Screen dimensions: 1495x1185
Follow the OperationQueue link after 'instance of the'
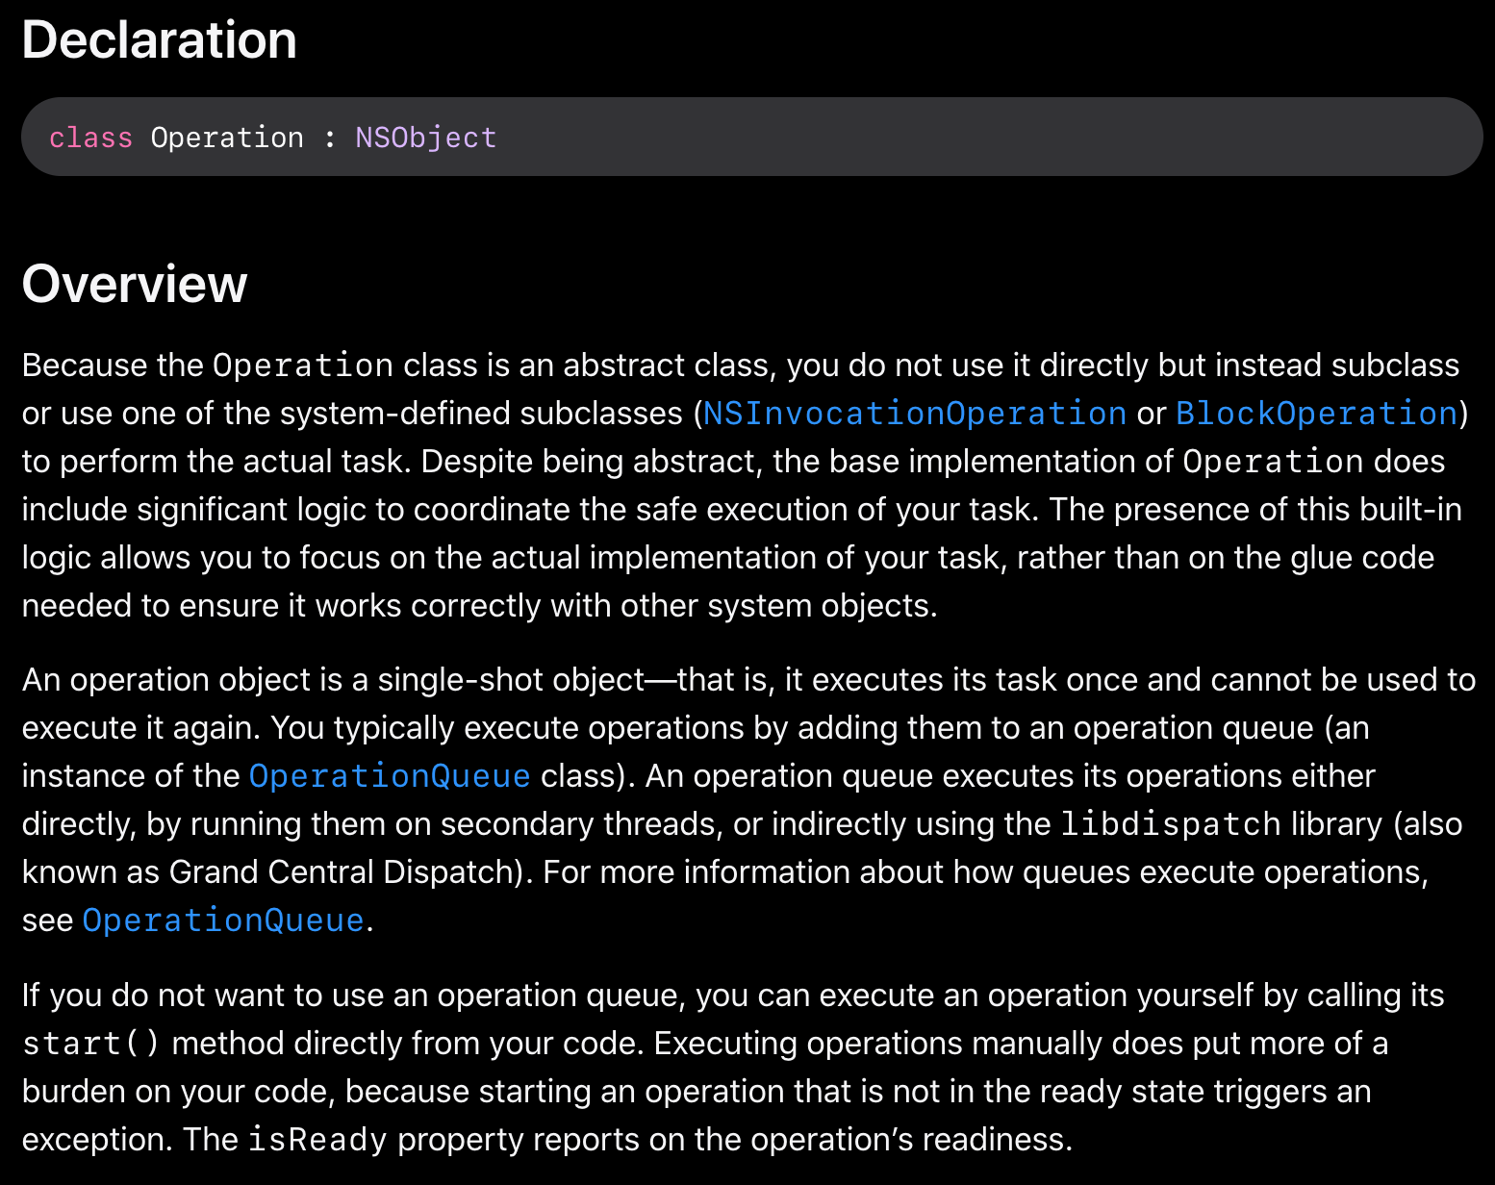tap(390, 776)
